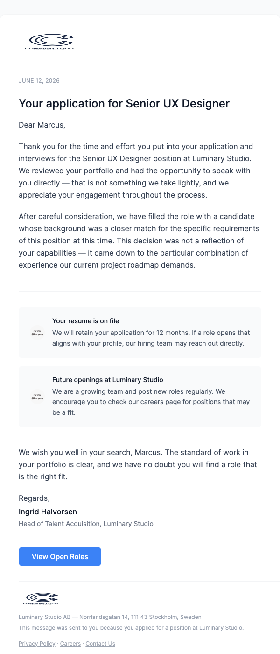The image size is (280, 654).
Task: Click the 'Head of Talent Acquisition' title line
Action: 86,524
